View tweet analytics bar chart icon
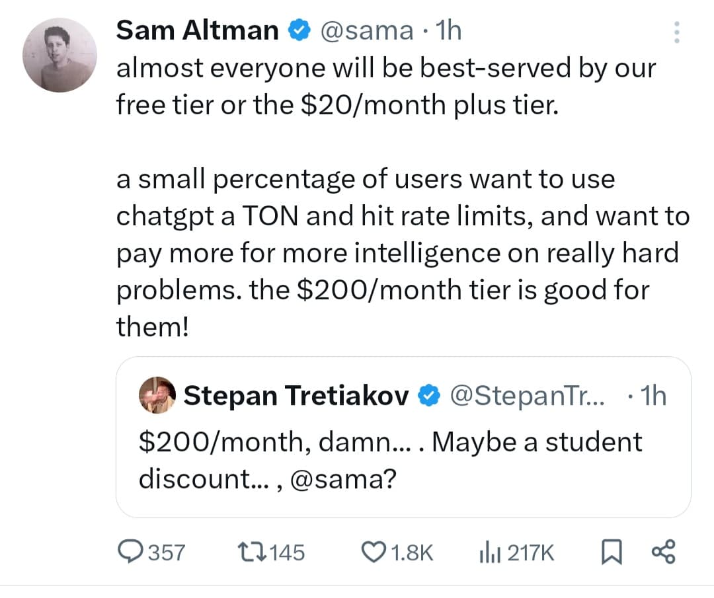Image resolution: width=714 pixels, height=598 pixels. [488, 552]
